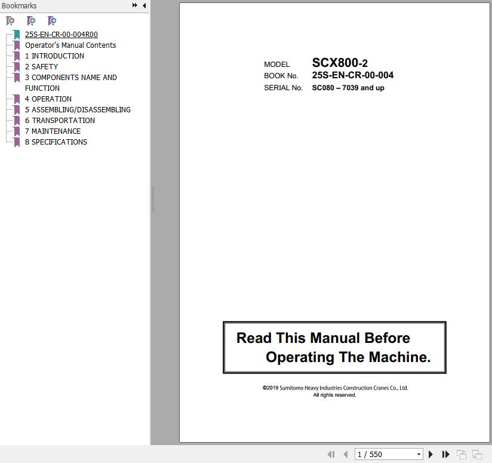The image size is (492, 463).
Task: Click the panel splitter handle beside the Bookmarks panel
Action: (x=153, y=200)
